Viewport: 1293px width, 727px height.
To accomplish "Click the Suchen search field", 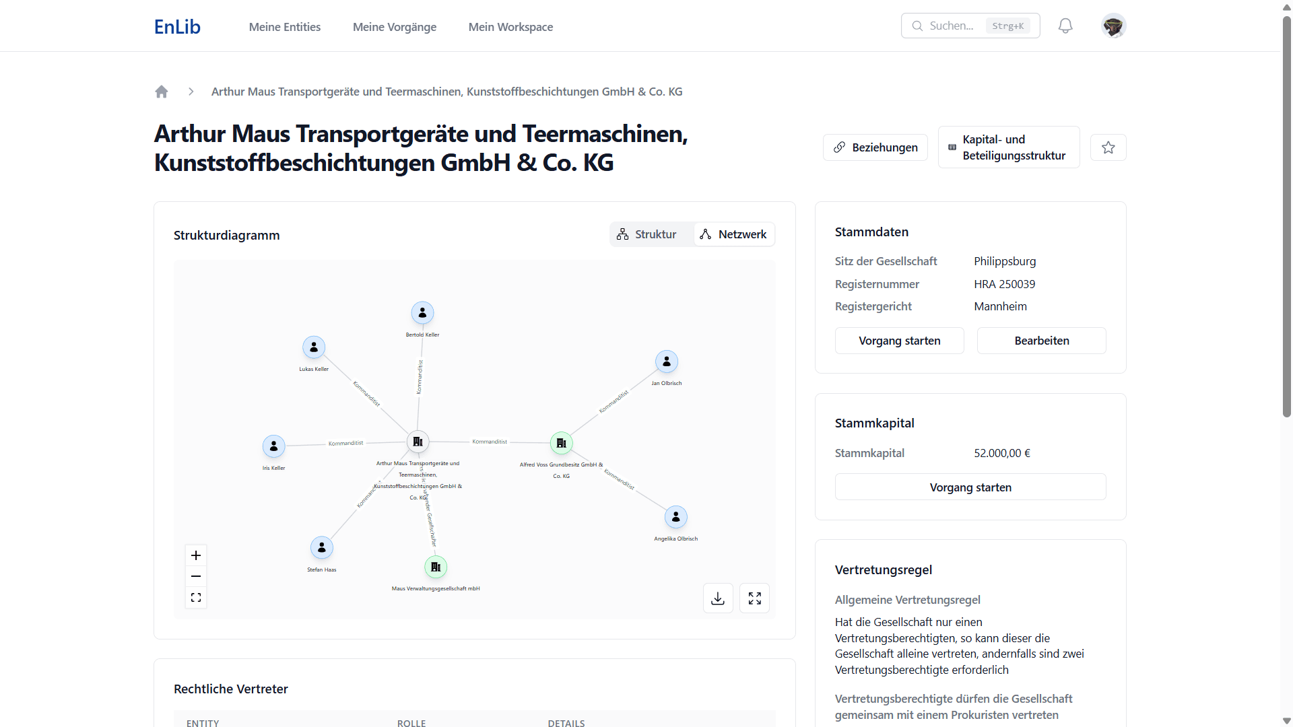I will click(963, 26).
